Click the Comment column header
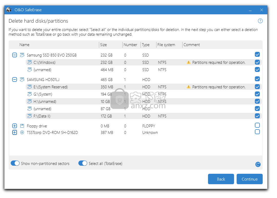 tap(192, 45)
